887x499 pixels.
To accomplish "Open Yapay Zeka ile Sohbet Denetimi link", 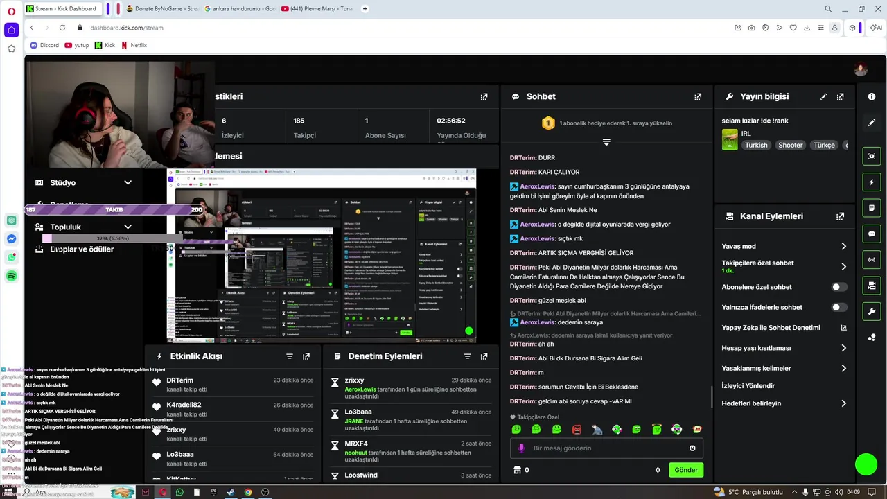I will pos(784,328).
